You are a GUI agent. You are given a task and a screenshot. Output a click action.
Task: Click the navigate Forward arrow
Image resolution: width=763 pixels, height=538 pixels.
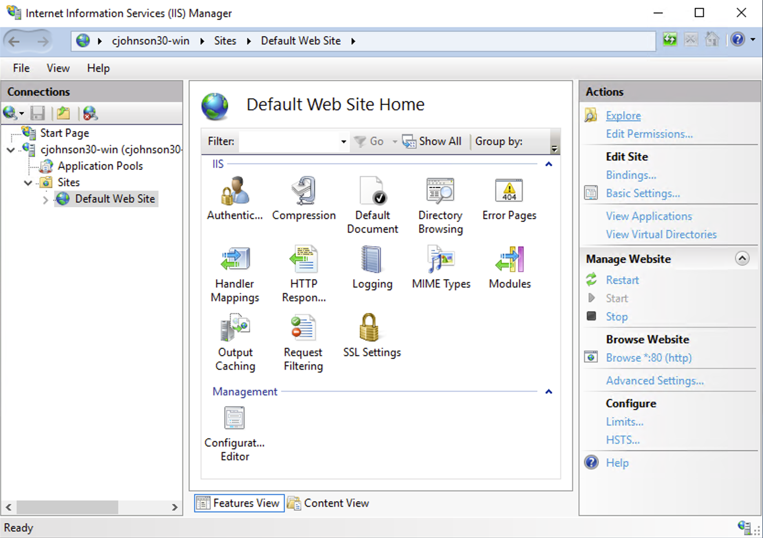point(43,42)
